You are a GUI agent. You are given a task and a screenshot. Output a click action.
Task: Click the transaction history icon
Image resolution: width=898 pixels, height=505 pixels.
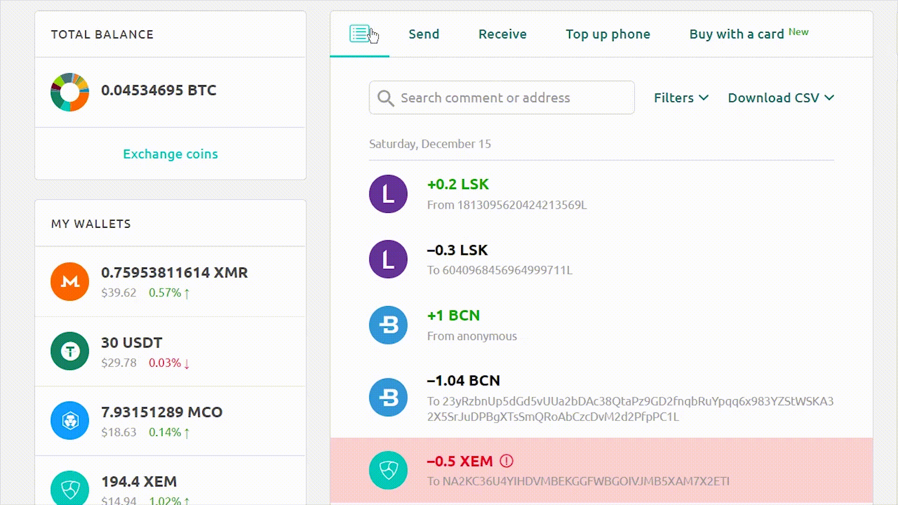[x=360, y=34]
